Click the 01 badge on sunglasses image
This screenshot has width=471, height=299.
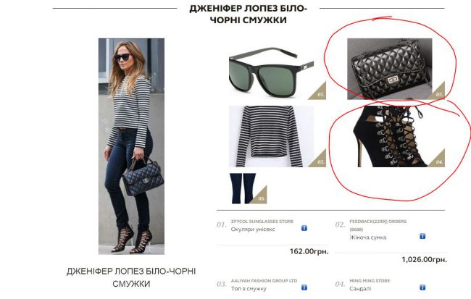(x=320, y=93)
